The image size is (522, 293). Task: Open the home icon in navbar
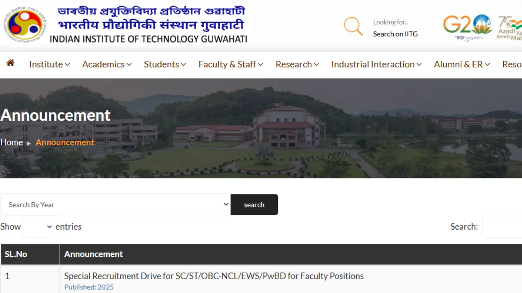pos(10,63)
